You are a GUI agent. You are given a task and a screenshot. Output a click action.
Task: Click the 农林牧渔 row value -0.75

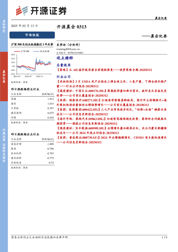coord(51,163)
